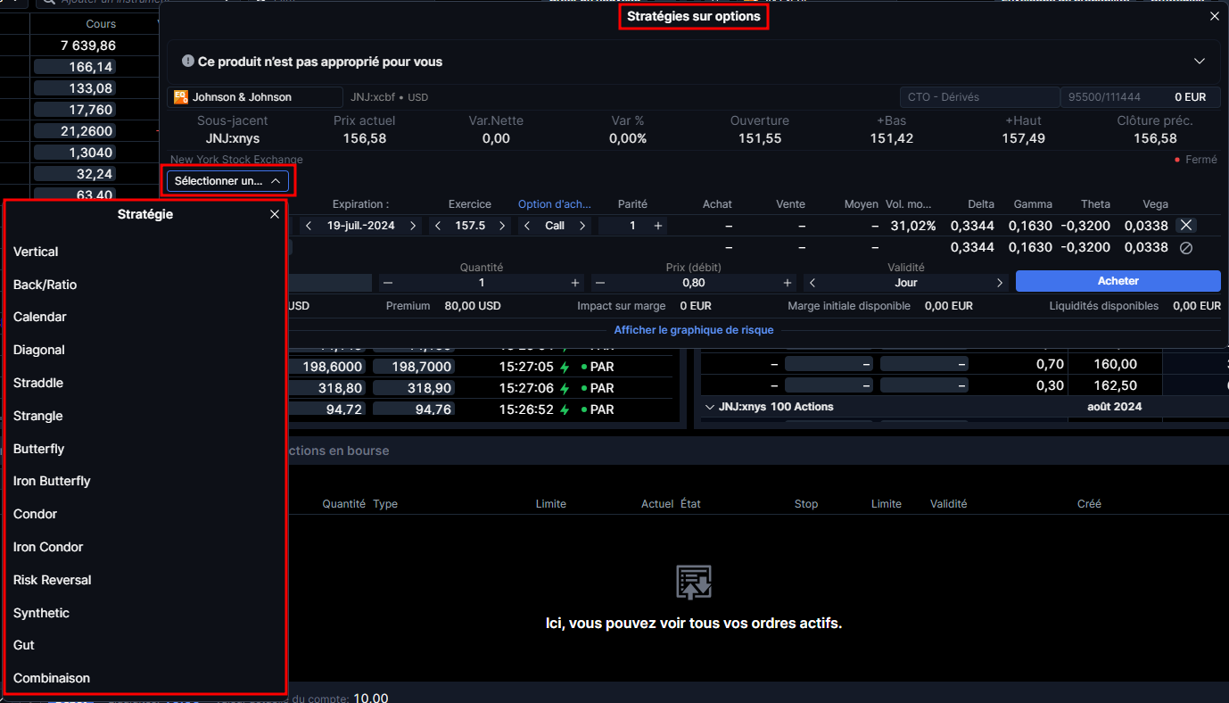Screen dimensions: 1229x703
Task: Choose the Back/Ratio strategy
Action: [x=45, y=285]
